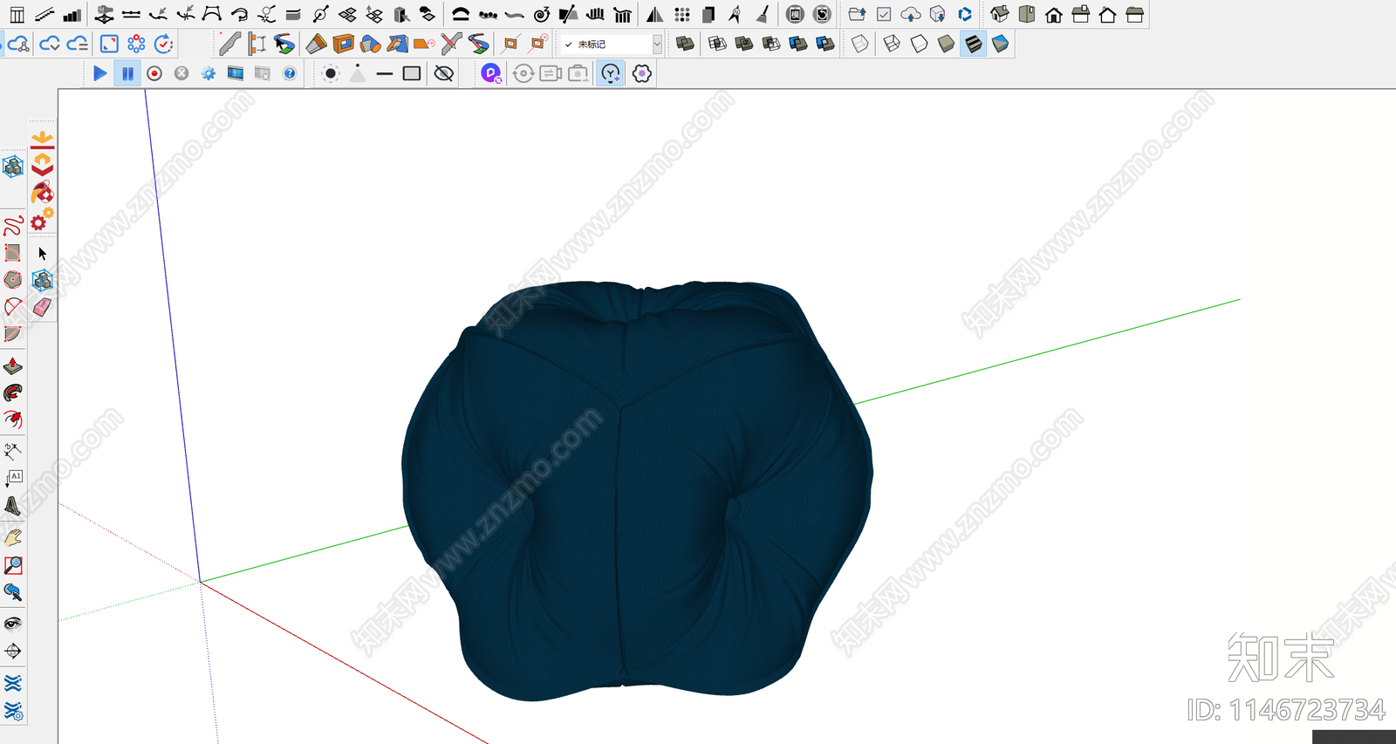Click the red gear extension icon
Screen dimensions: 1396x744
(42, 219)
